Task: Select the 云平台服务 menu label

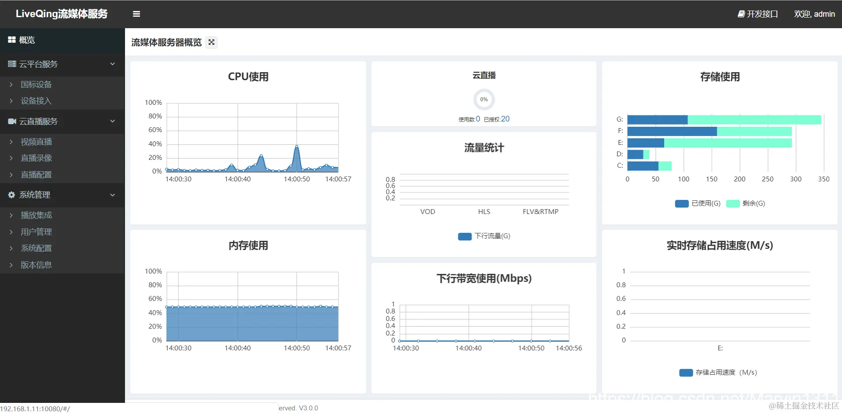Action: [x=38, y=64]
